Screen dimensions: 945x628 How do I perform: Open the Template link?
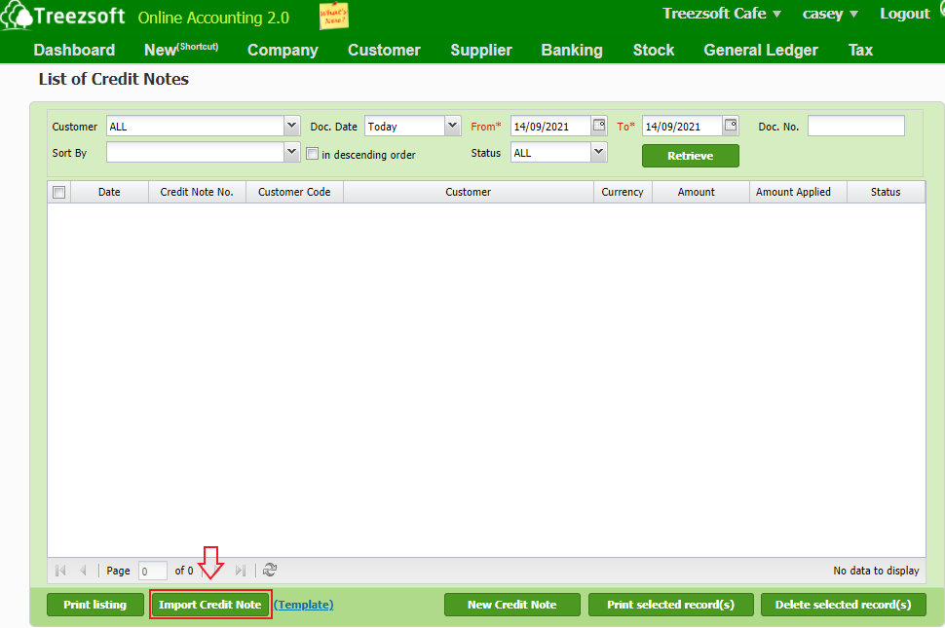(304, 605)
